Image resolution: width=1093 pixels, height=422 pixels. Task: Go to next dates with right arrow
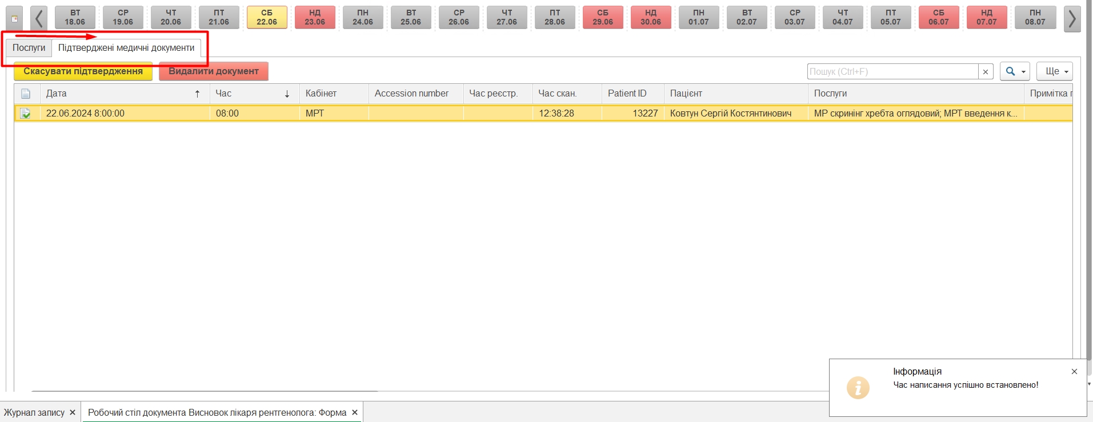(x=1072, y=18)
